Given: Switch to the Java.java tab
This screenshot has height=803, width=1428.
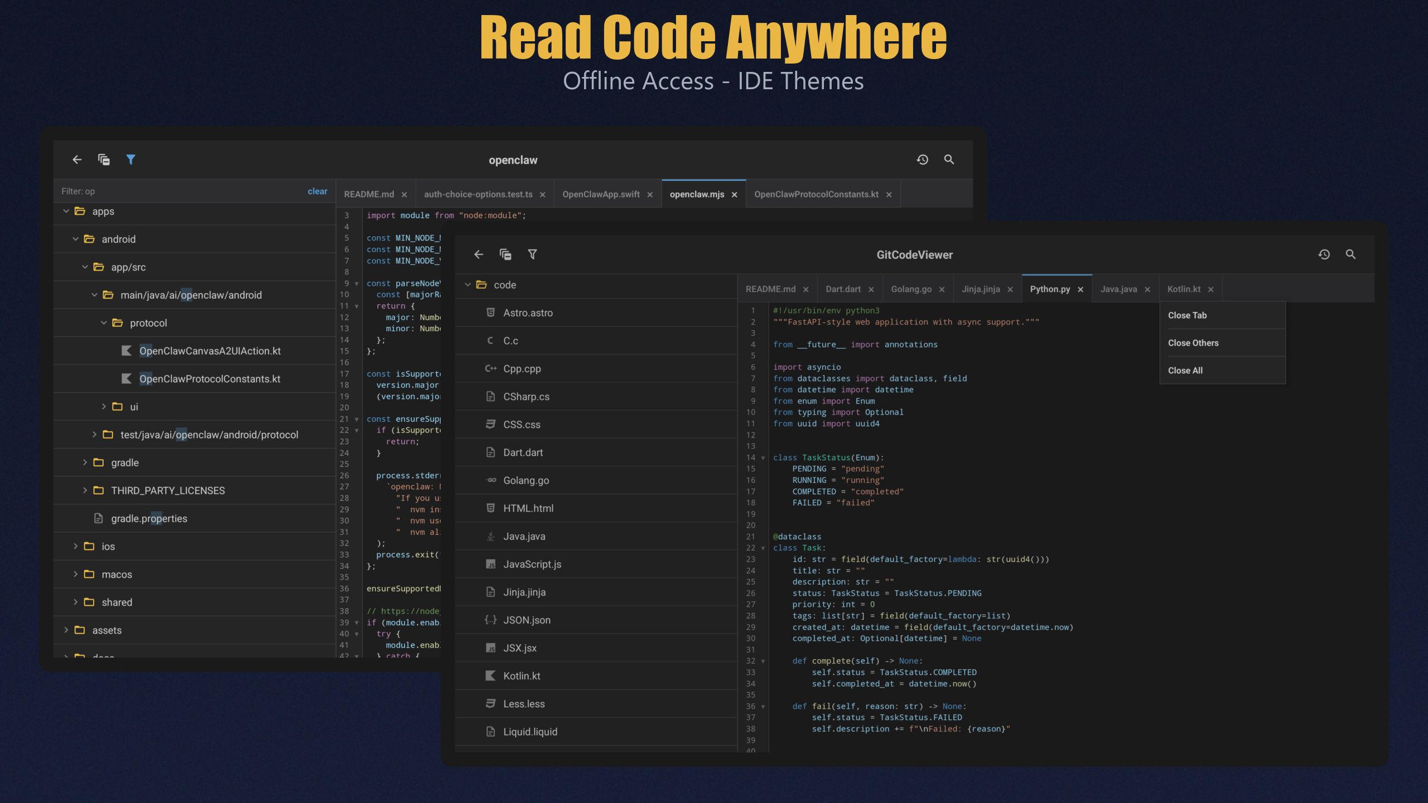Looking at the screenshot, I should point(1118,289).
